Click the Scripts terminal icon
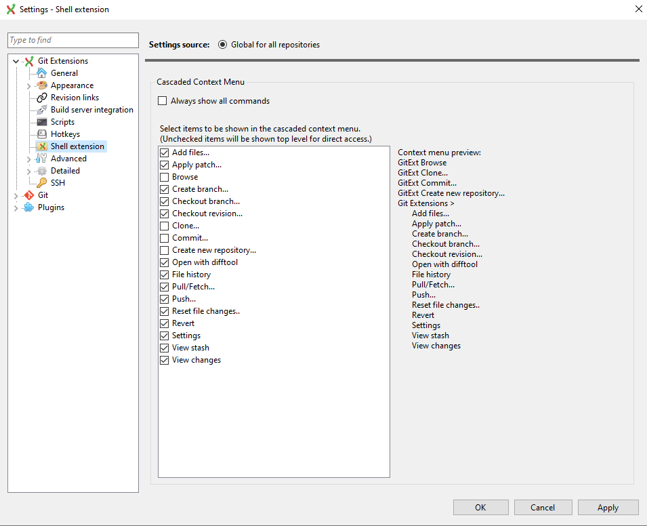 click(x=42, y=122)
